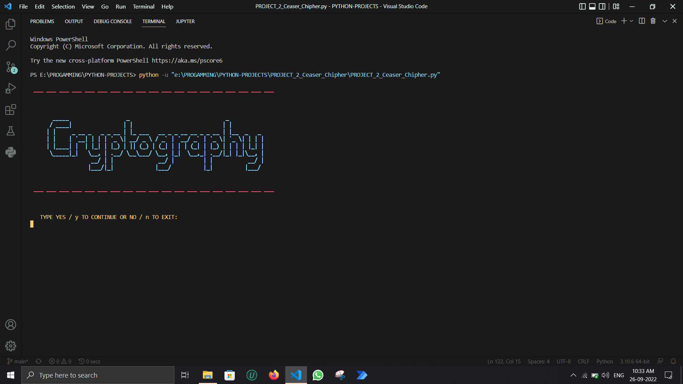This screenshot has height=384, width=683.
Task: Open Run and Debug view
Action: pyautogui.click(x=11, y=88)
